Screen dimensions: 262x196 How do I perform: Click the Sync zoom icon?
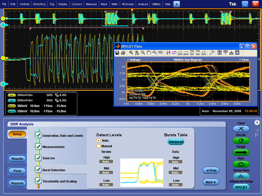[x=160, y=53]
